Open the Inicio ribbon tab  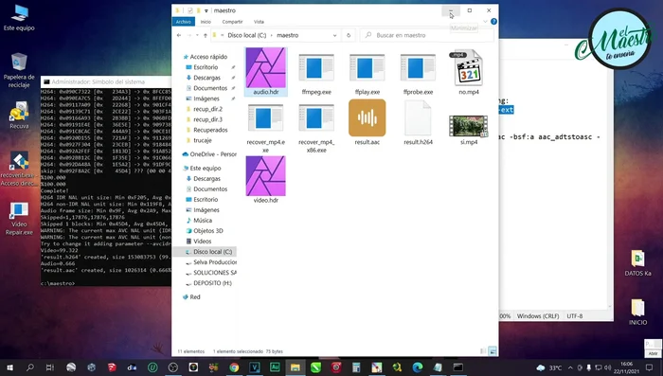(206, 22)
